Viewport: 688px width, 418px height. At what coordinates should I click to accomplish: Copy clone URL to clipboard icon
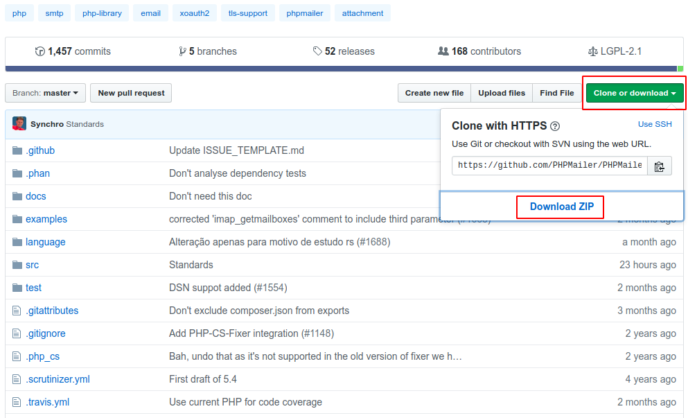tap(659, 166)
